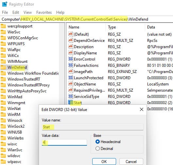Click the WinDefend folder icon in tree
173x165 pixels.
tap(3, 67)
